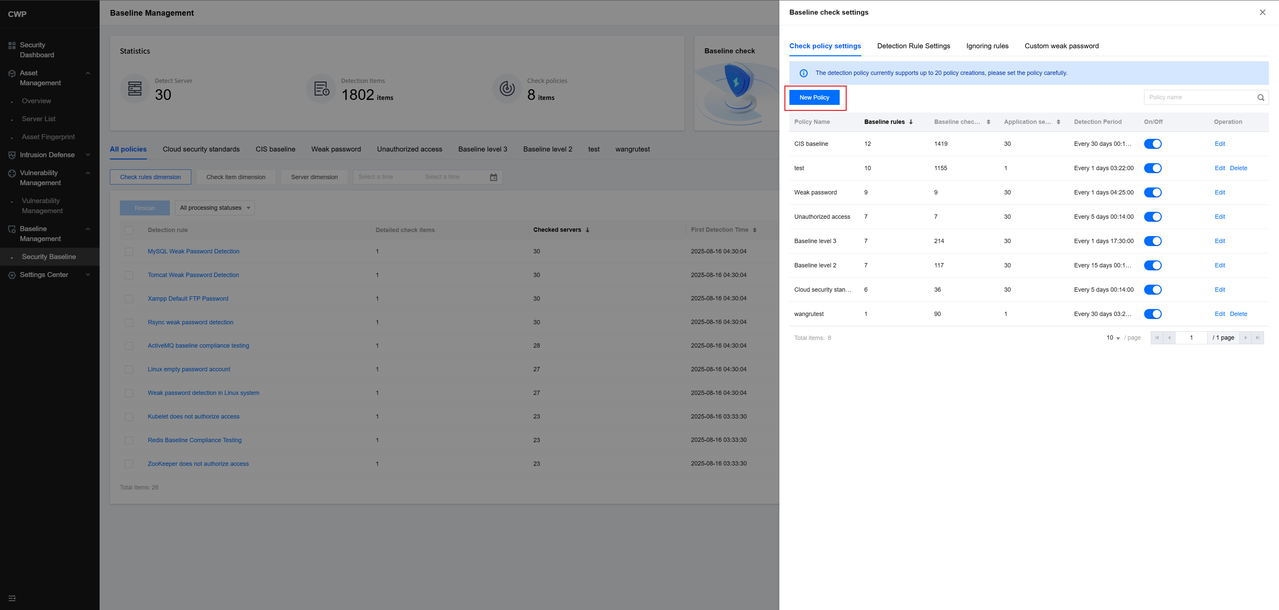Screen dimensions: 1279x610
Task: Click the Vulnerability Management icon in sidebar
Action: tap(12, 173)
